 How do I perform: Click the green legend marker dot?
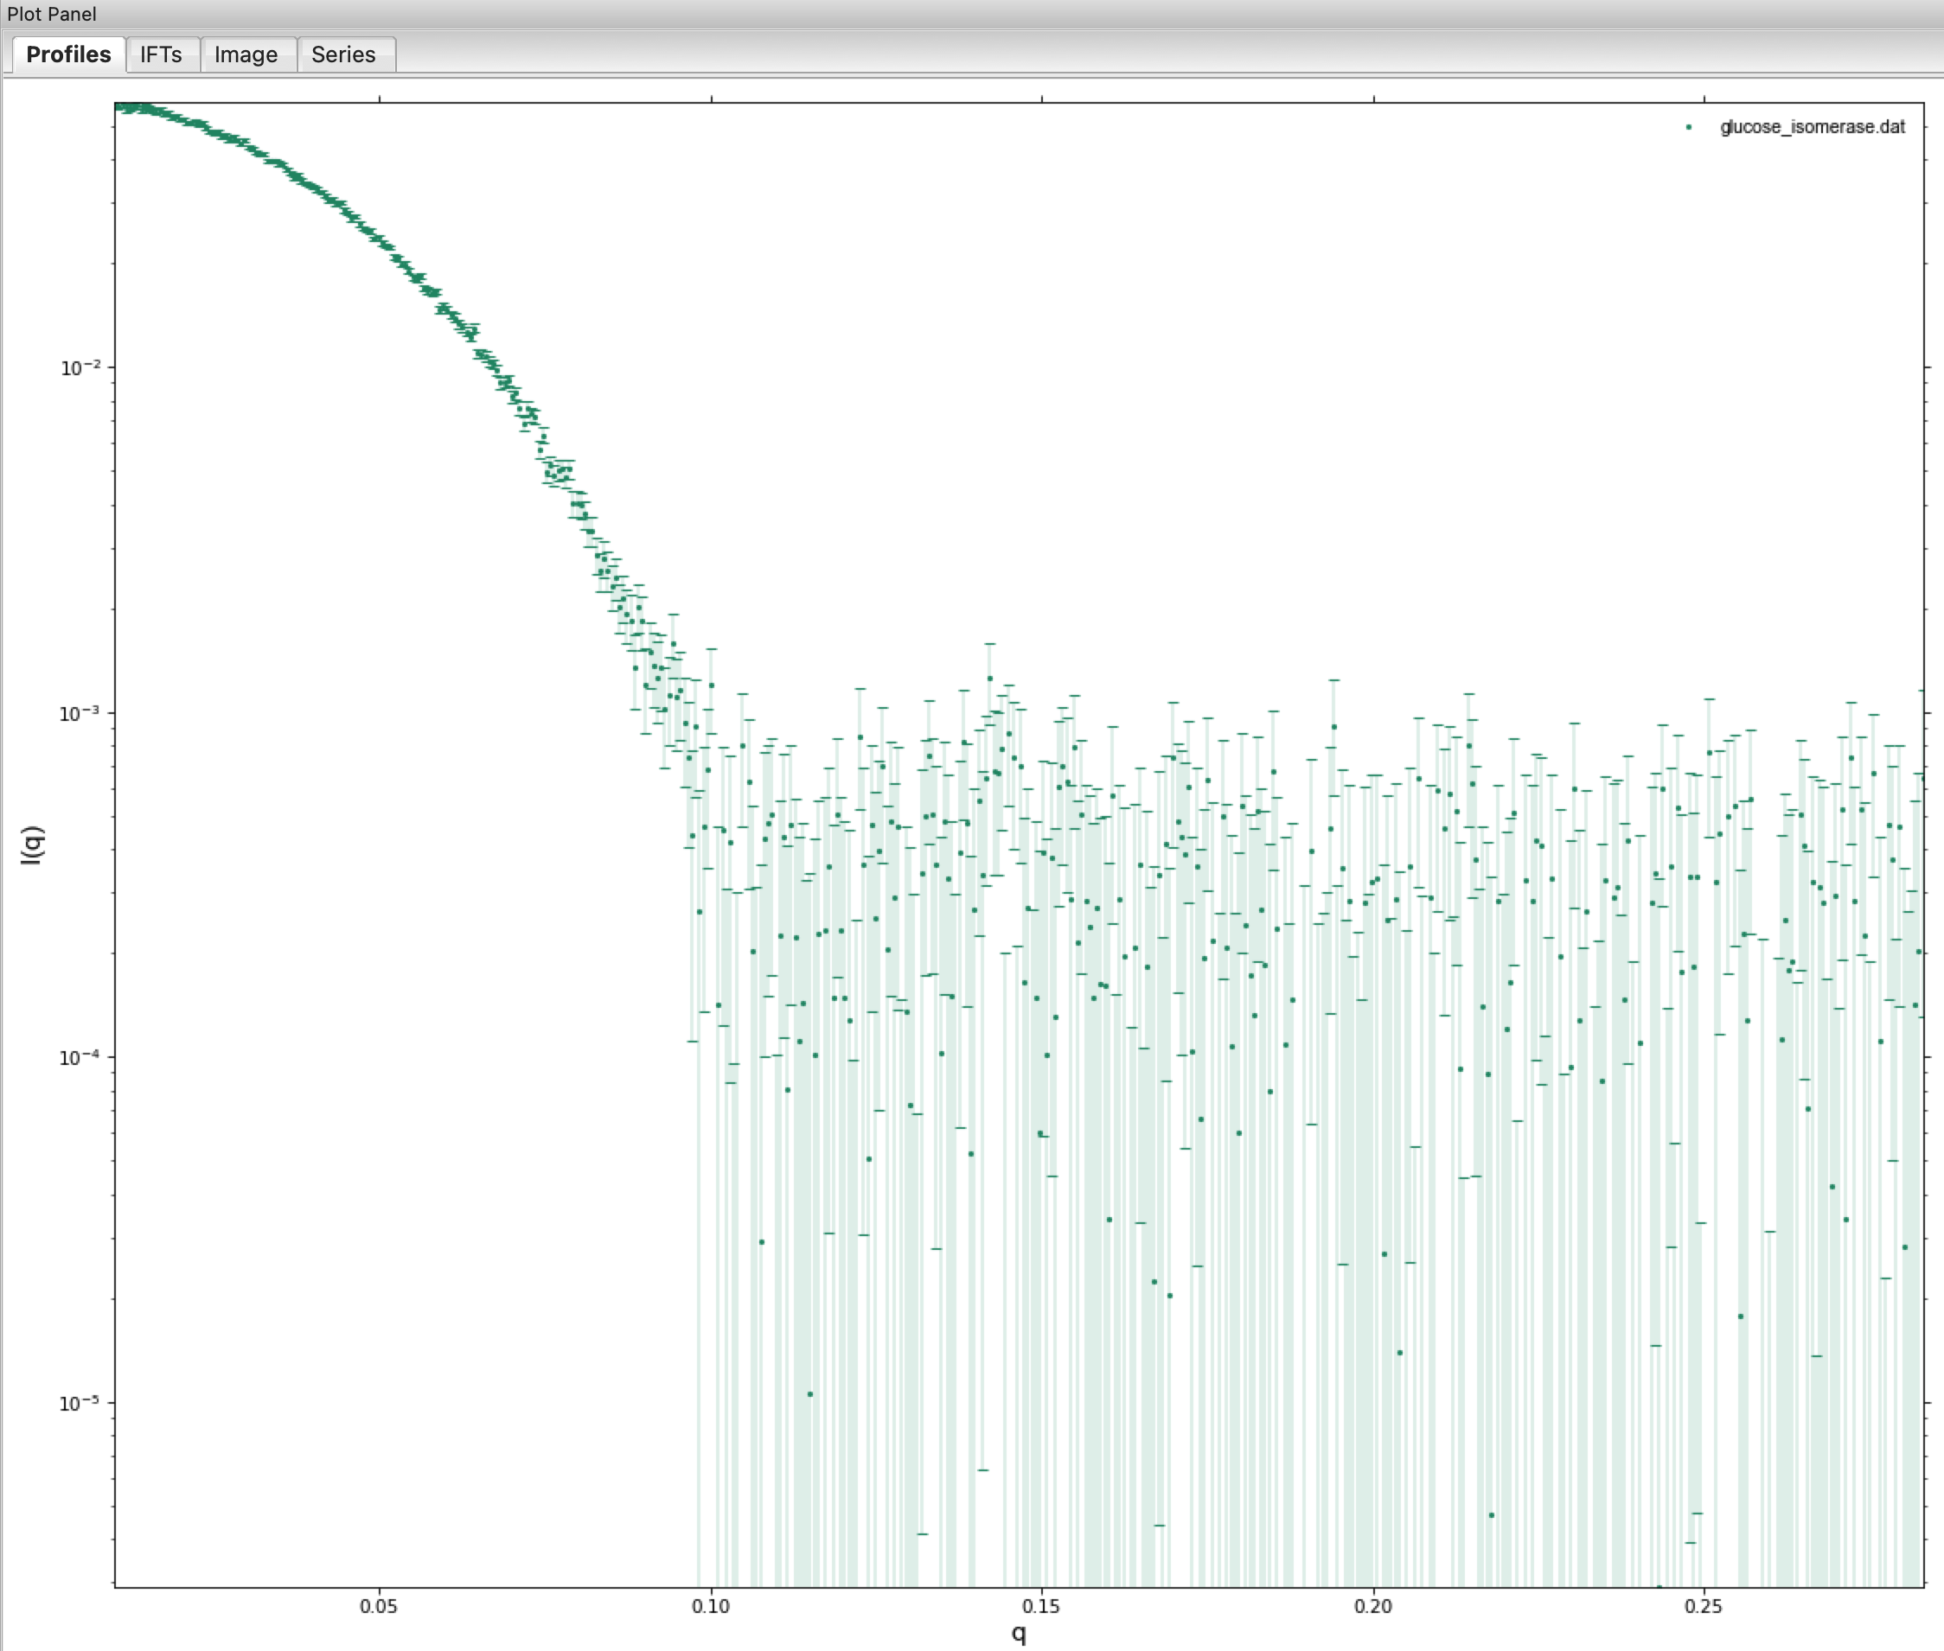click(1688, 127)
